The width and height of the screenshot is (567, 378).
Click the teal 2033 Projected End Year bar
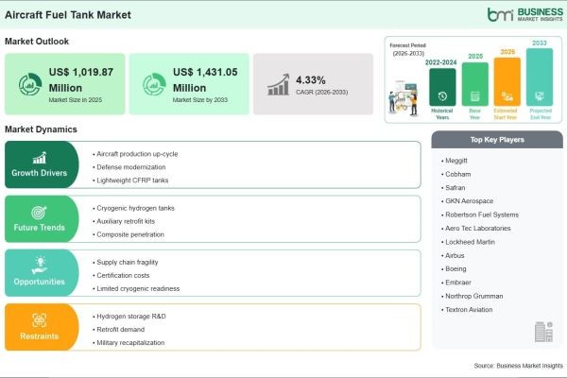(x=540, y=77)
